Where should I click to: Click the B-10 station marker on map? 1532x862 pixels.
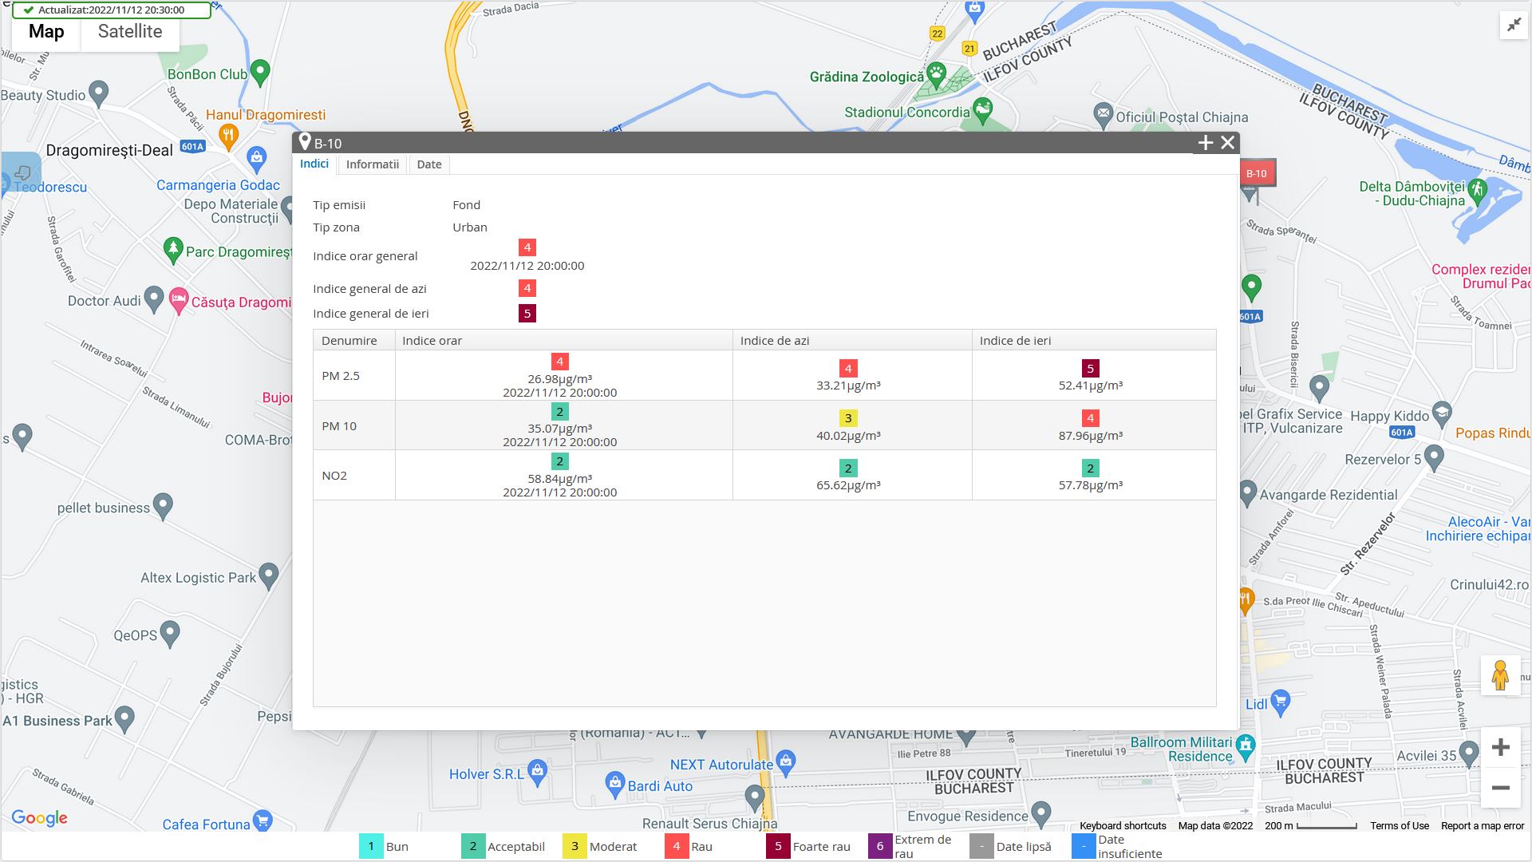[x=1257, y=174]
